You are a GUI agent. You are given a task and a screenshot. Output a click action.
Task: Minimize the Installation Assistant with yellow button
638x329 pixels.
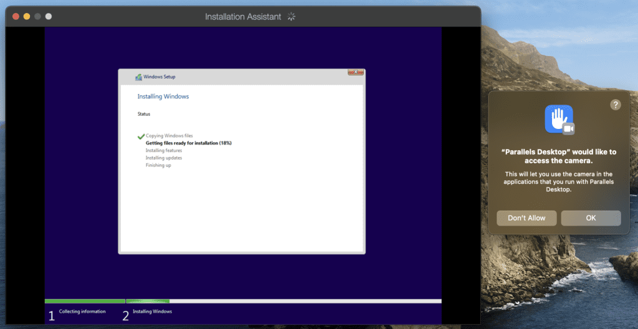[x=27, y=16]
